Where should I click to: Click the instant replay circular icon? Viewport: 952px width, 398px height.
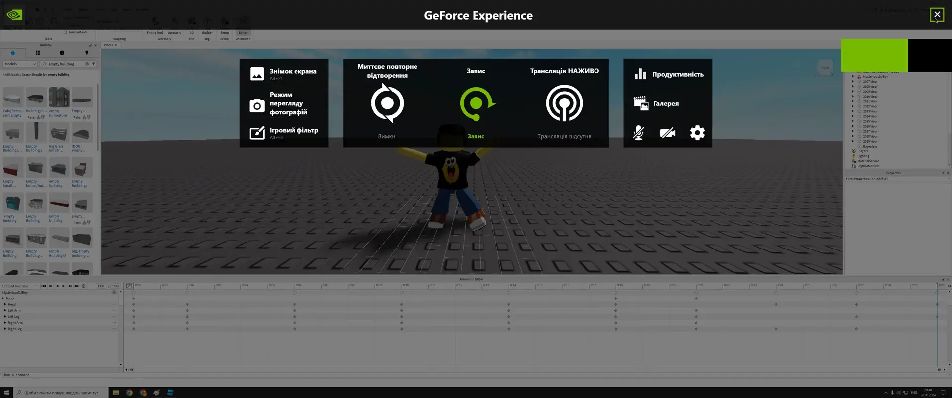pos(387,103)
